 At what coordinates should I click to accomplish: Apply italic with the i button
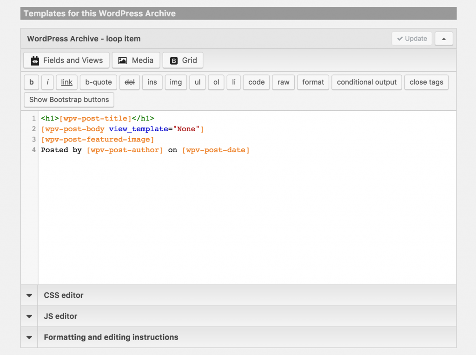coord(47,82)
